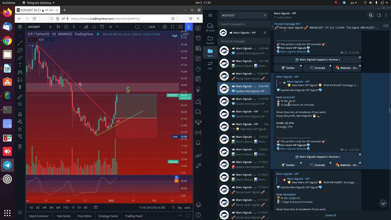Open search result at 4:38 AM
Viewport: 391px width, 220px height.
(x=244, y=51)
